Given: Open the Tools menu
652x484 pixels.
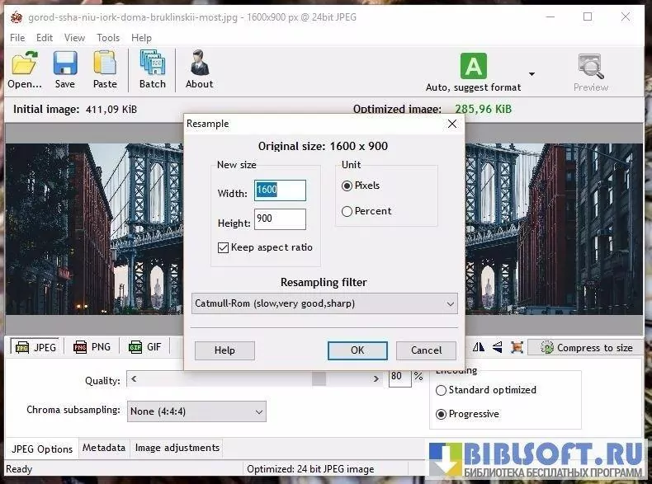Looking at the screenshot, I should pos(108,38).
